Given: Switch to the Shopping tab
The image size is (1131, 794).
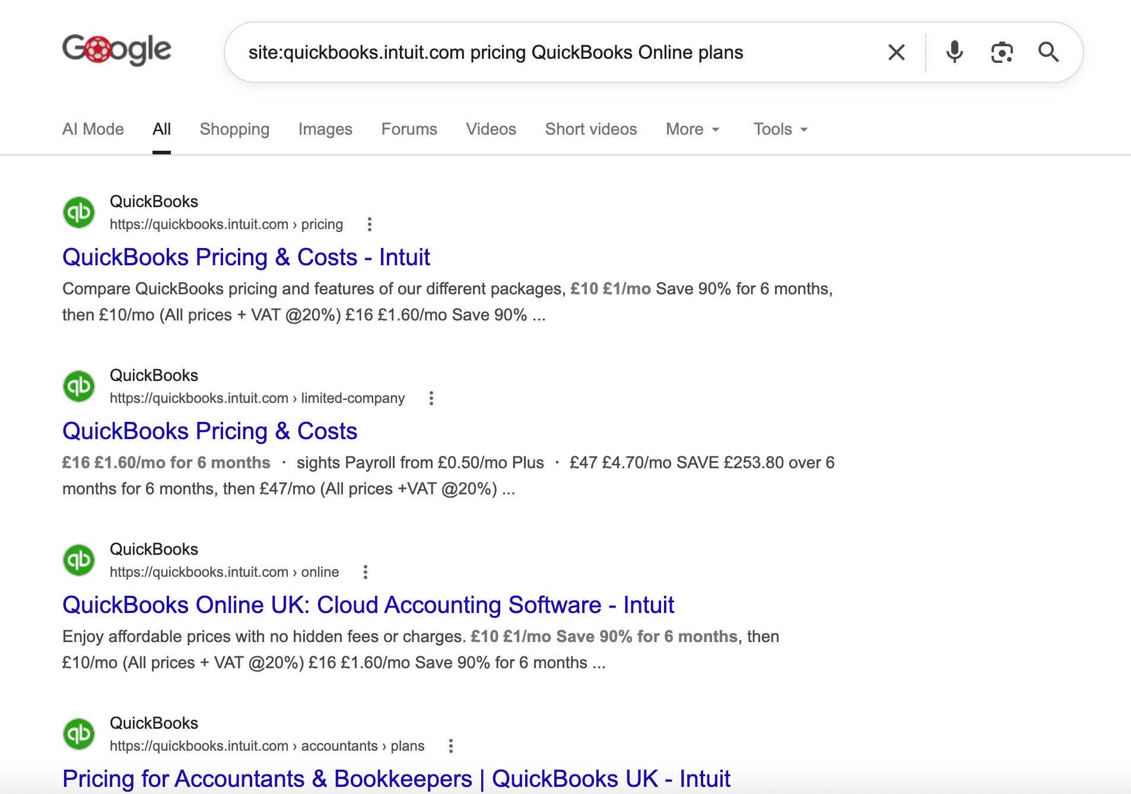Looking at the screenshot, I should coord(234,129).
